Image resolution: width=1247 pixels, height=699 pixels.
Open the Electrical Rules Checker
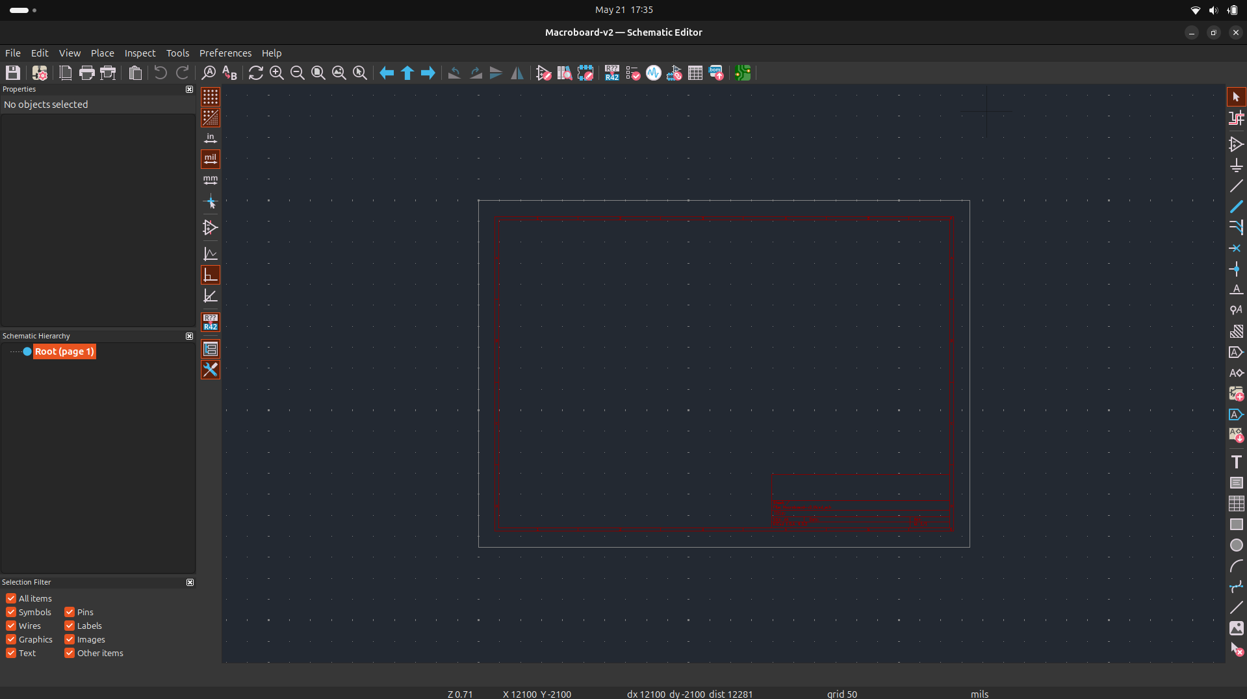(x=632, y=73)
